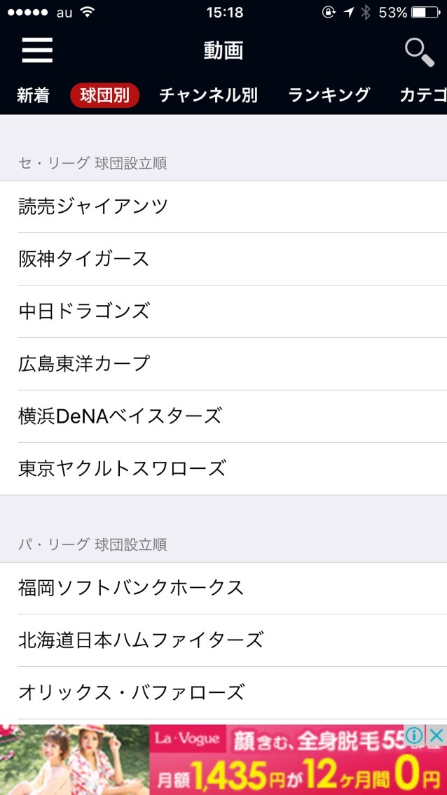Image resolution: width=447 pixels, height=795 pixels.
Task: Open 福岡ソフトバンクホークス videos
Action: (224, 588)
